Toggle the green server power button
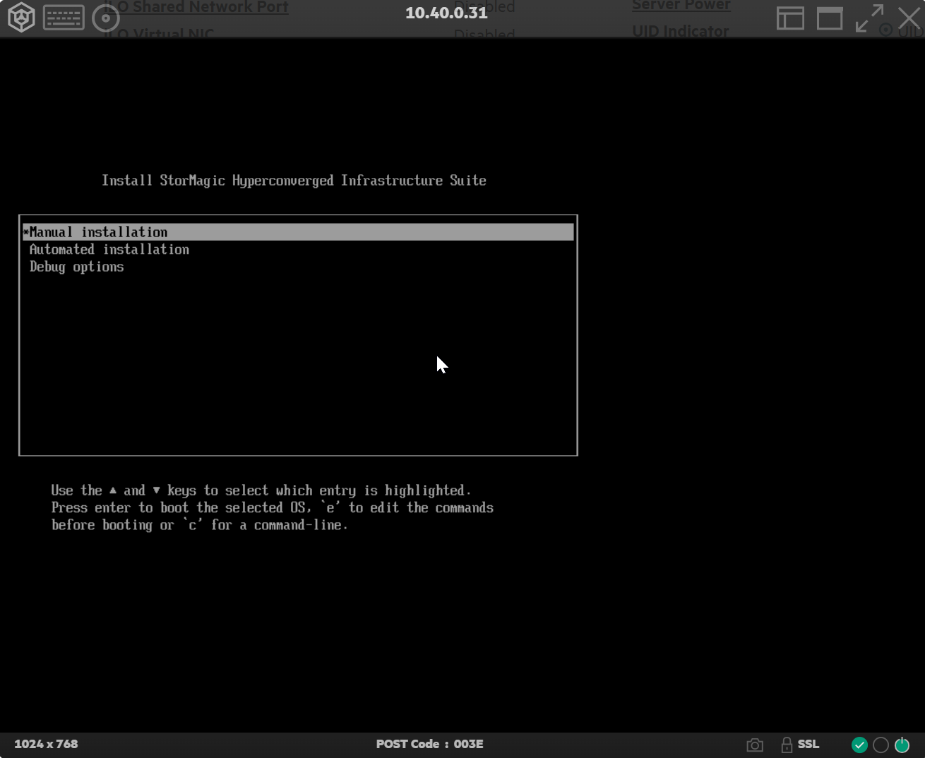 pyautogui.click(x=902, y=745)
